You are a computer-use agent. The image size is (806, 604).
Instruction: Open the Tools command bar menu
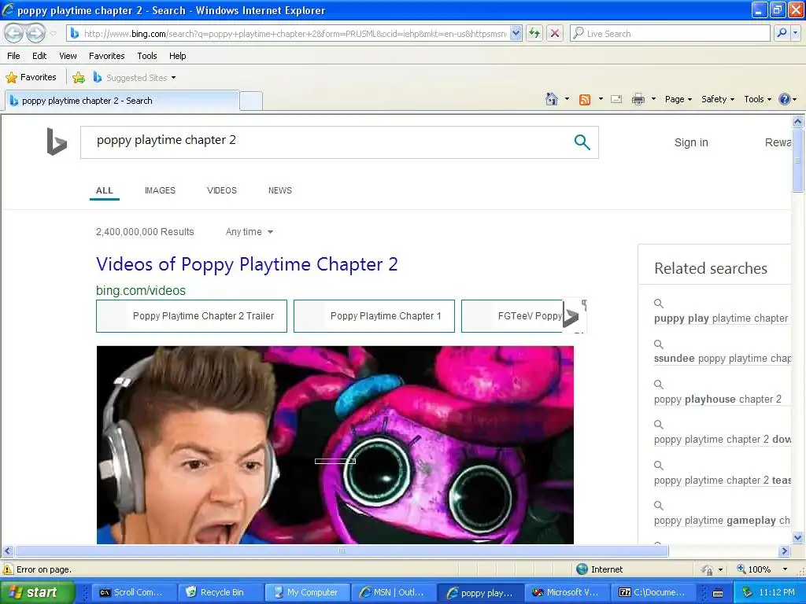758,99
